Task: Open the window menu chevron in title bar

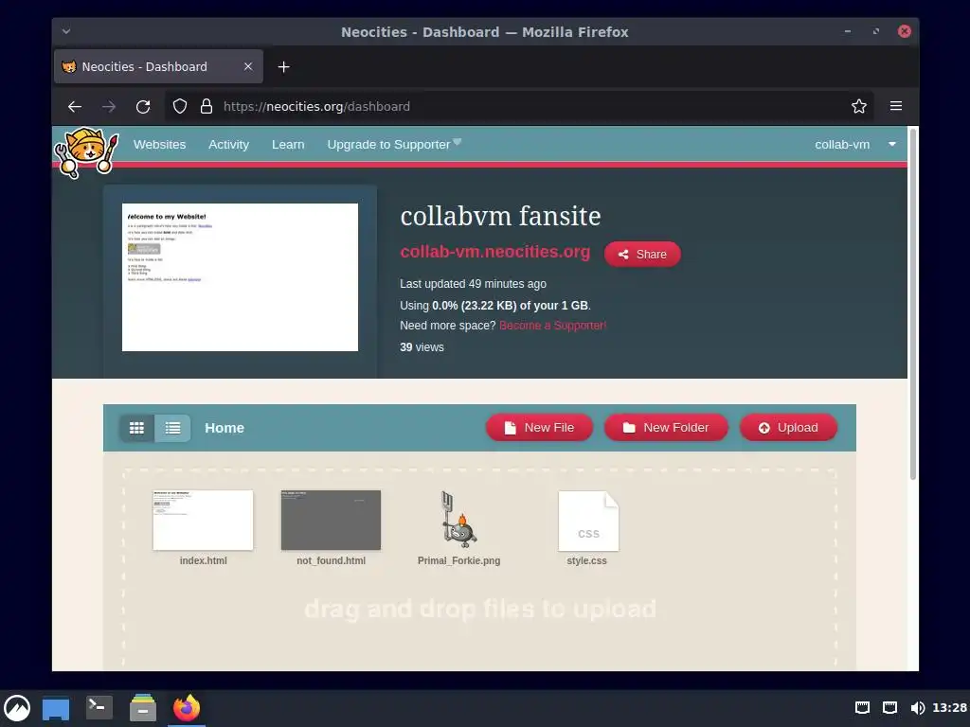Action: pyautogui.click(x=66, y=31)
